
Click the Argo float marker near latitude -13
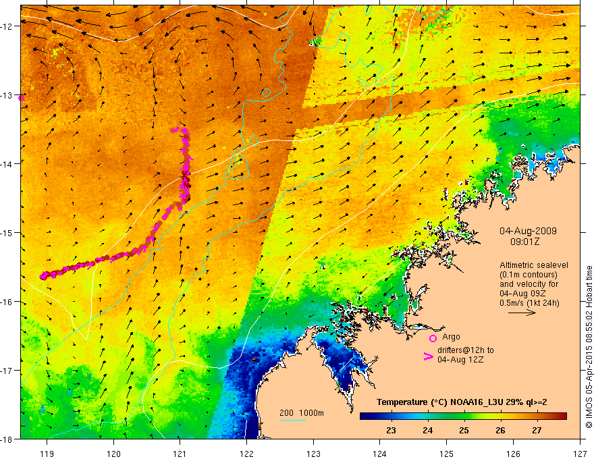pyautogui.click(x=21, y=98)
